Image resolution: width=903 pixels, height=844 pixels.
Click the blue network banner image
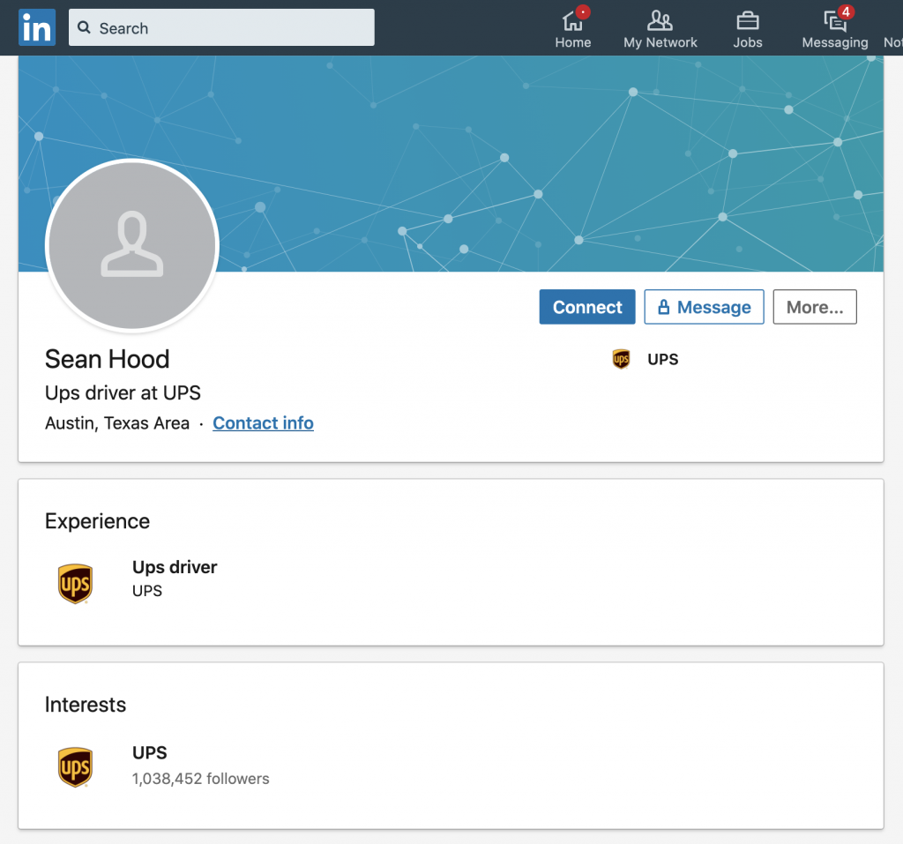(451, 163)
